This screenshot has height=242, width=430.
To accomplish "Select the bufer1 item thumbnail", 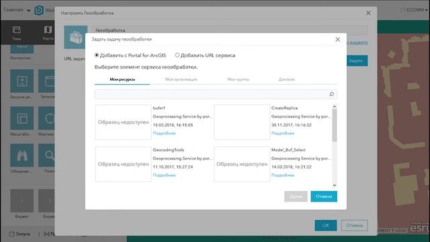I will click(123, 122).
